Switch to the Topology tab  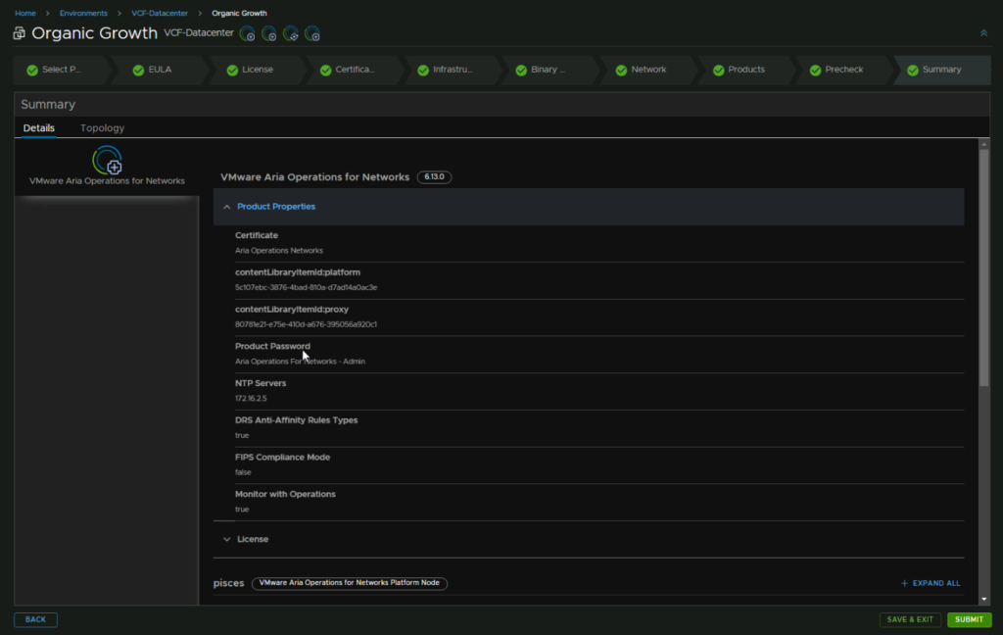pos(102,128)
